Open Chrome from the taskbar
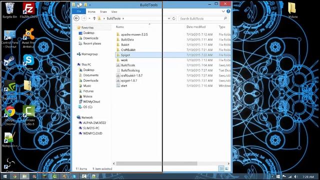This screenshot has width=320, height=180. point(14,176)
